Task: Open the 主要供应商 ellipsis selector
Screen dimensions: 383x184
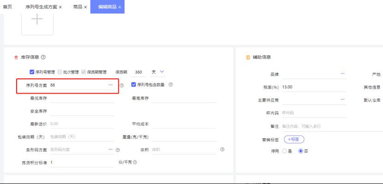Action: click(x=343, y=99)
